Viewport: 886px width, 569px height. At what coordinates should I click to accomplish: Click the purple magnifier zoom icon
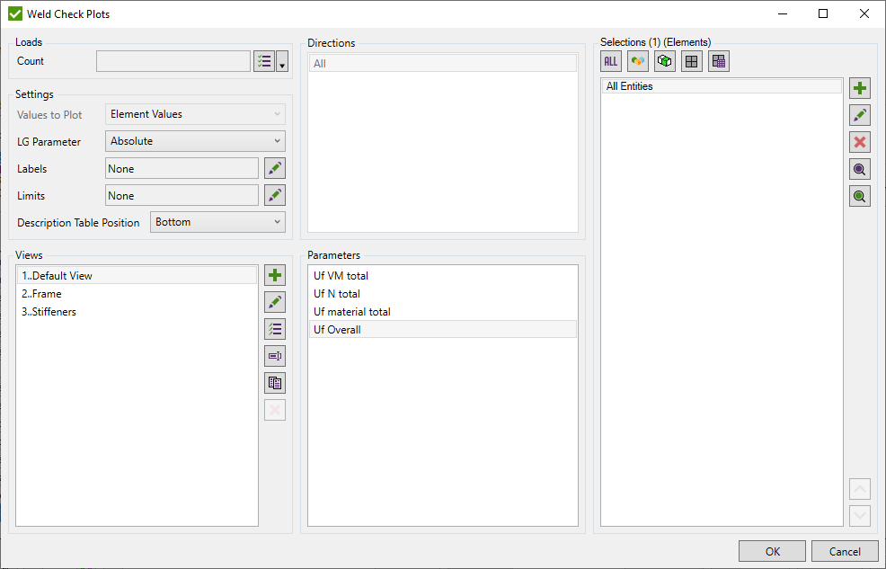[860, 168]
